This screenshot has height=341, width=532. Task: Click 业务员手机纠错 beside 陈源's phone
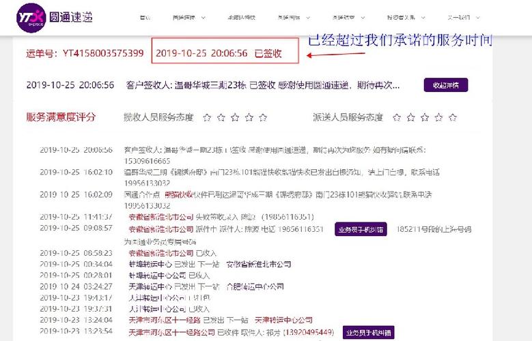(361, 229)
